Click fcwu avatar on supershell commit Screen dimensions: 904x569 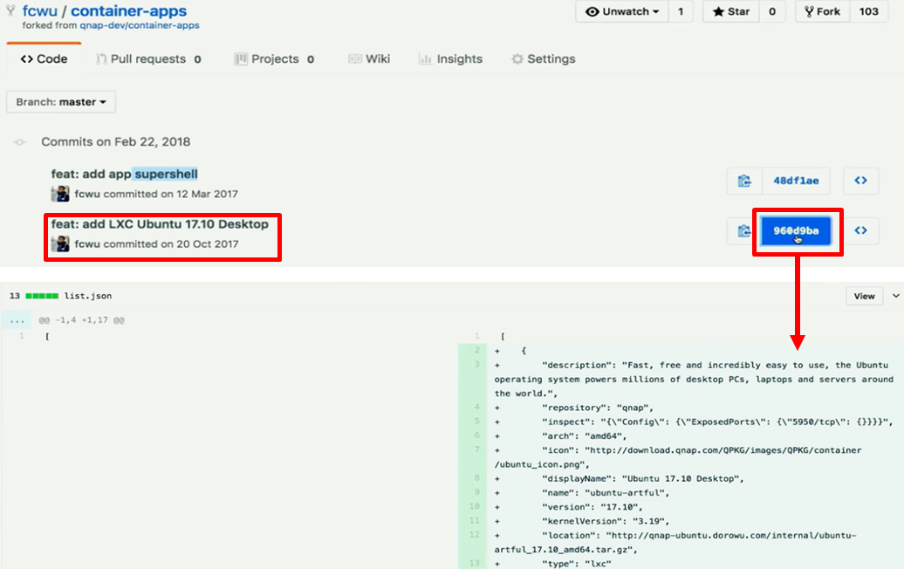point(60,194)
